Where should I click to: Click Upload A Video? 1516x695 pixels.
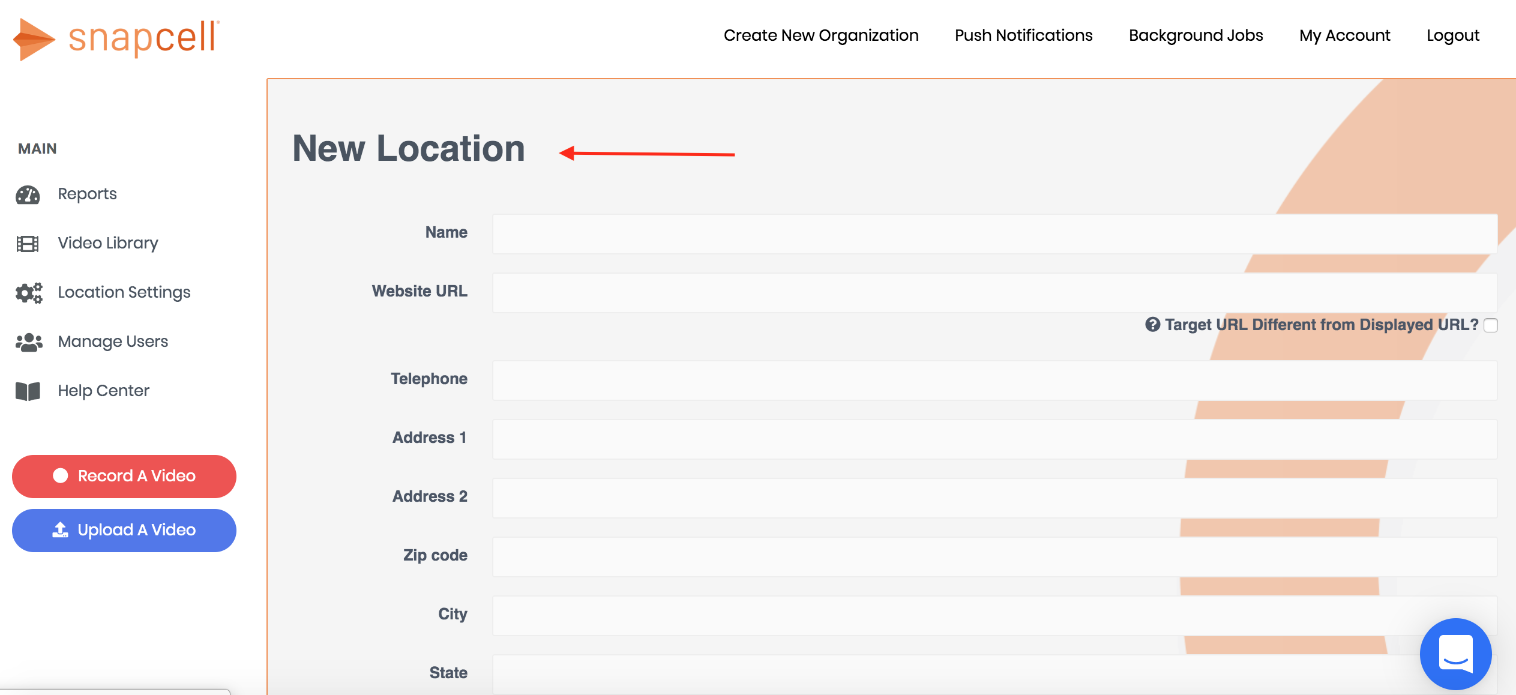(x=124, y=530)
